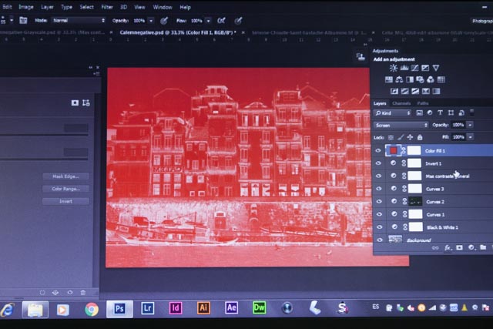The width and height of the screenshot is (493, 329).
Task: Select the Curves 2 layer mask thumbnail
Action: point(414,201)
